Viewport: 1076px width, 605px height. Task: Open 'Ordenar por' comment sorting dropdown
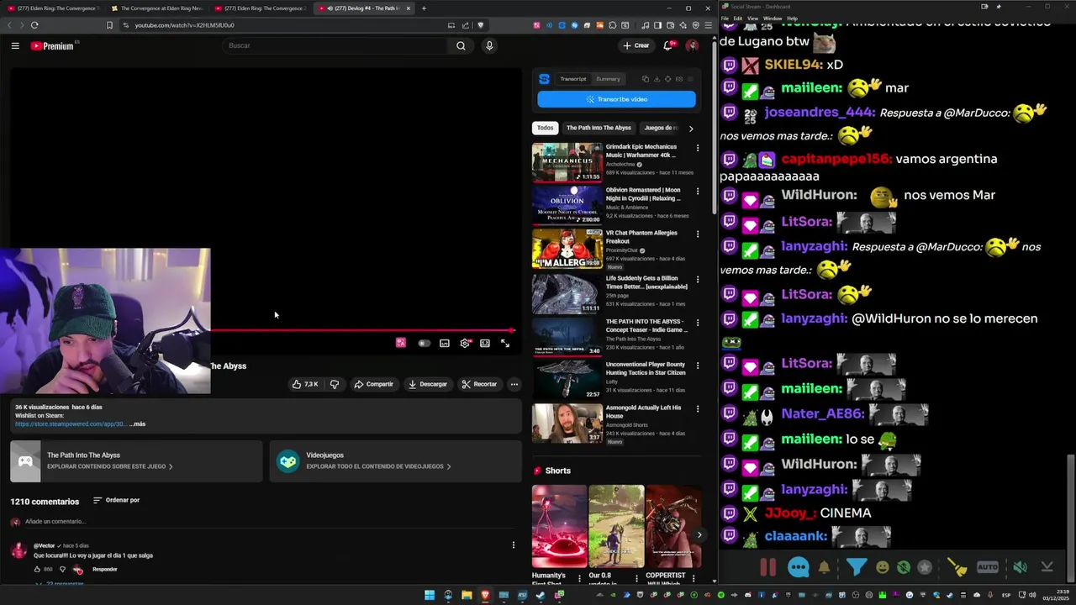coord(116,500)
